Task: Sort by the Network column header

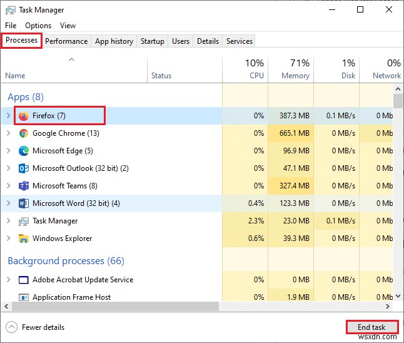Action: click(381, 70)
